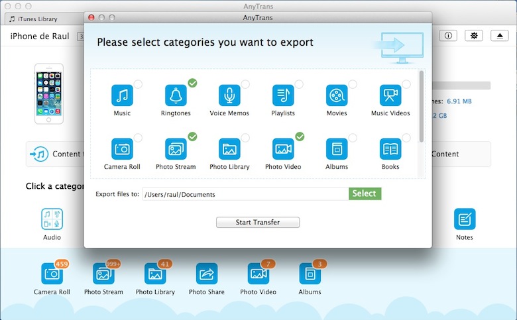Click the Start Transfer button
This screenshot has height=320, width=517.
tap(258, 223)
